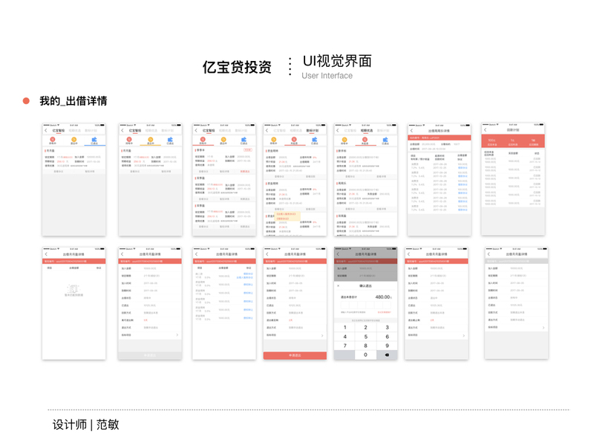Click back arrow in phone showing 季季丰 card
594x446 pixels.
click(x=196, y=131)
